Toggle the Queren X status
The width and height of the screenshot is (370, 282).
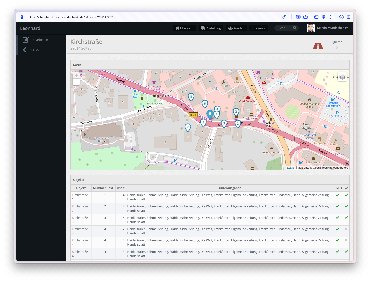(337, 48)
